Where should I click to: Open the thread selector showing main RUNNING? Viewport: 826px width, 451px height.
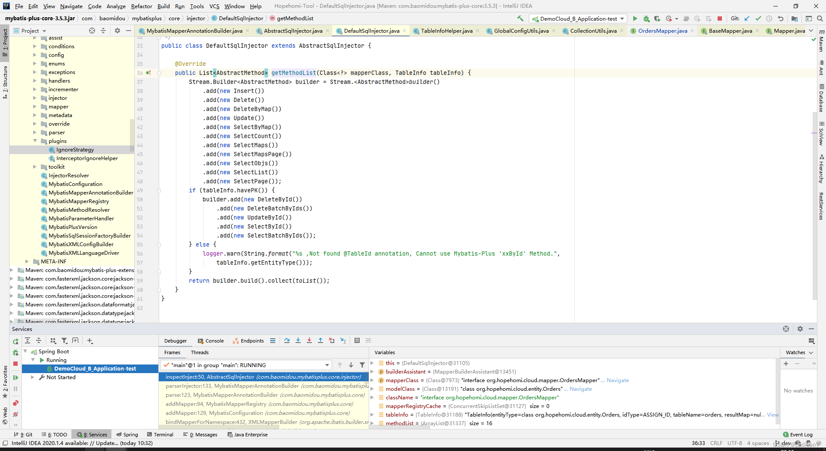(x=246, y=365)
